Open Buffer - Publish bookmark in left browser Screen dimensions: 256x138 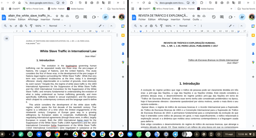coord(56,9)
